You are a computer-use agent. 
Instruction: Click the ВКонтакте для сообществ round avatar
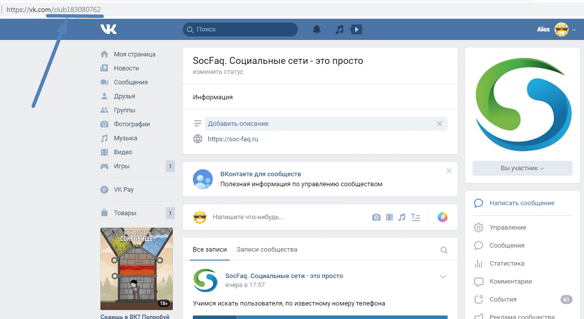coord(203,179)
